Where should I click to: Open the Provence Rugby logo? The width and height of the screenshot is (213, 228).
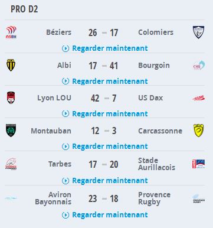pyautogui.click(x=199, y=198)
